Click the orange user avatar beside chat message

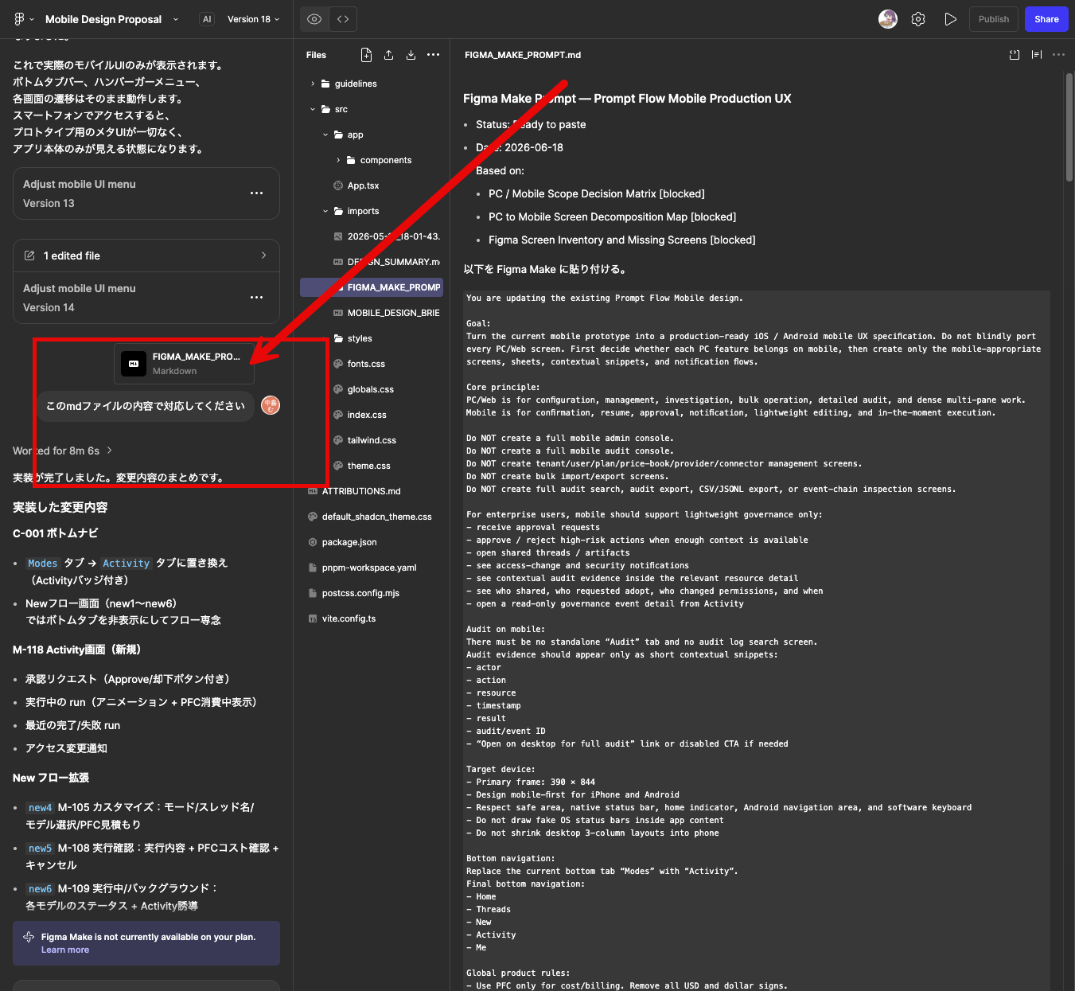click(271, 405)
